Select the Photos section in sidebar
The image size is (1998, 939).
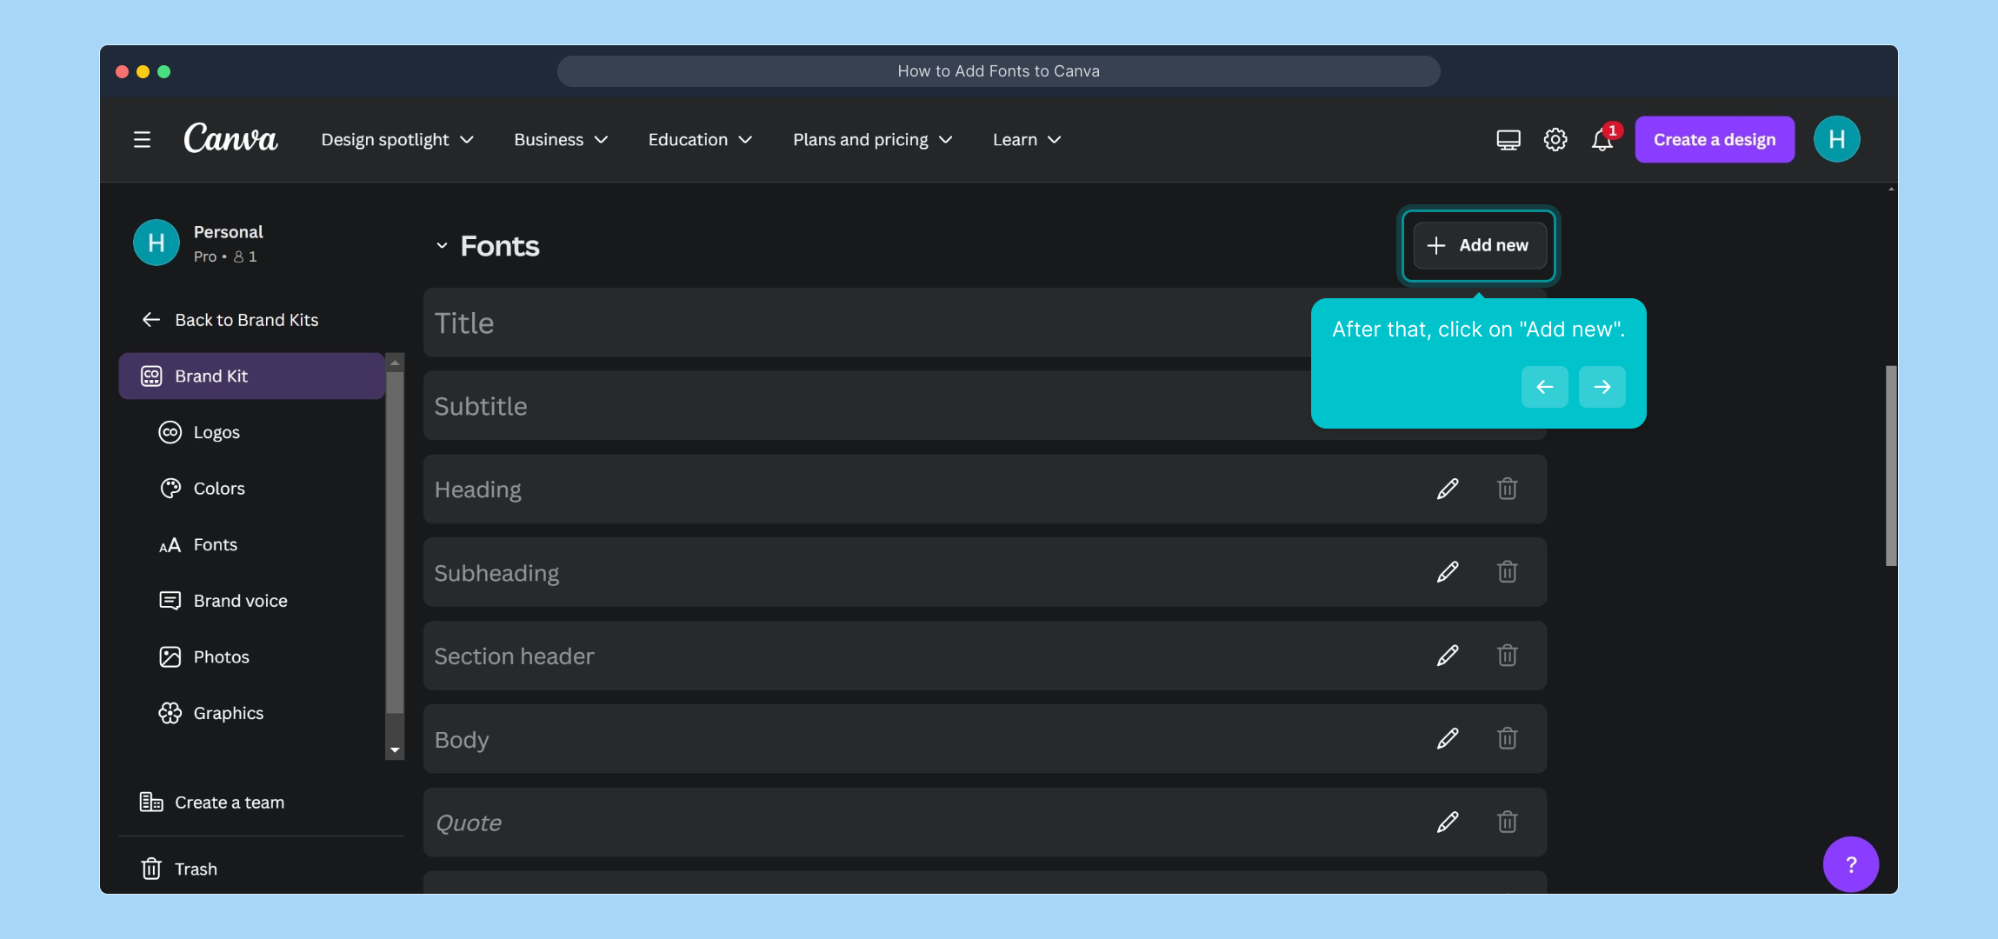[221, 656]
